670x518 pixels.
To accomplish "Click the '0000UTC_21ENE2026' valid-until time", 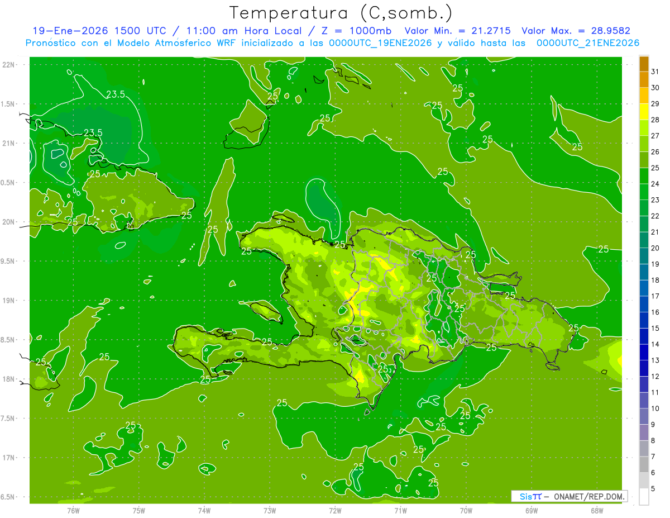I will [x=588, y=43].
